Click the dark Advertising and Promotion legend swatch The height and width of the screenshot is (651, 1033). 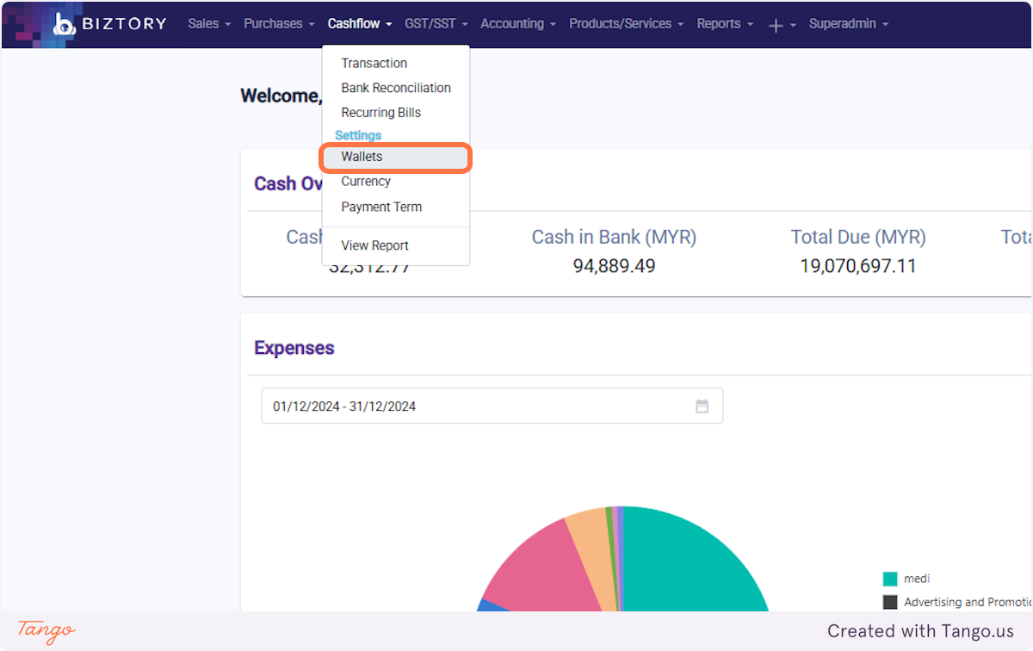pyautogui.click(x=890, y=602)
